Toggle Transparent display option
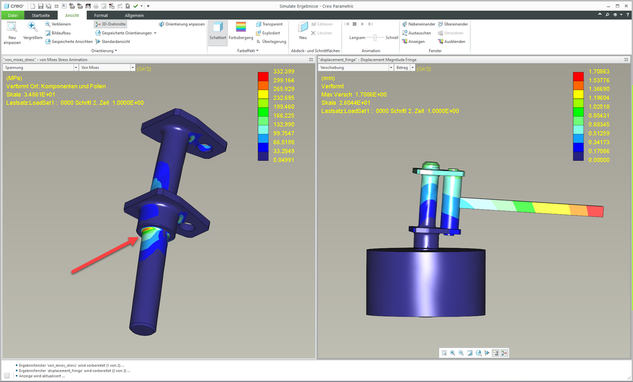The width and height of the screenshot is (633, 382). point(259,24)
